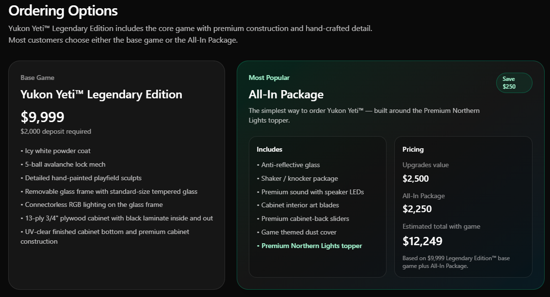
Task: Select Premium sound with speaker LEDs
Action: point(312,192)
